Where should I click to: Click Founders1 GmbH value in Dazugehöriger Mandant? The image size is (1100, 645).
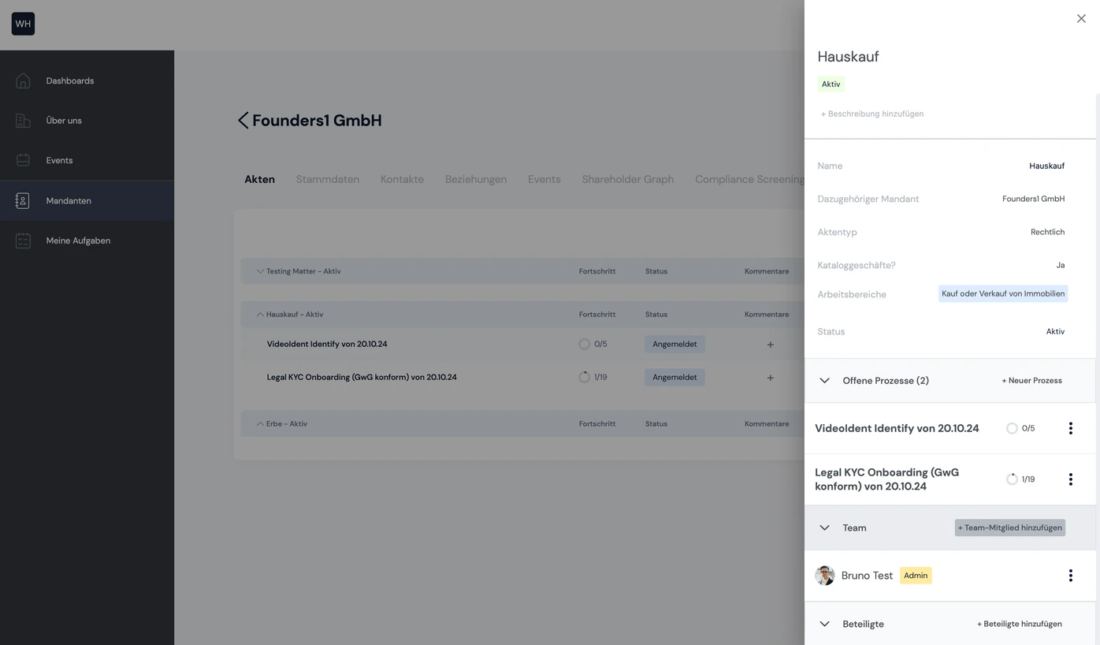pos(1033,199)
